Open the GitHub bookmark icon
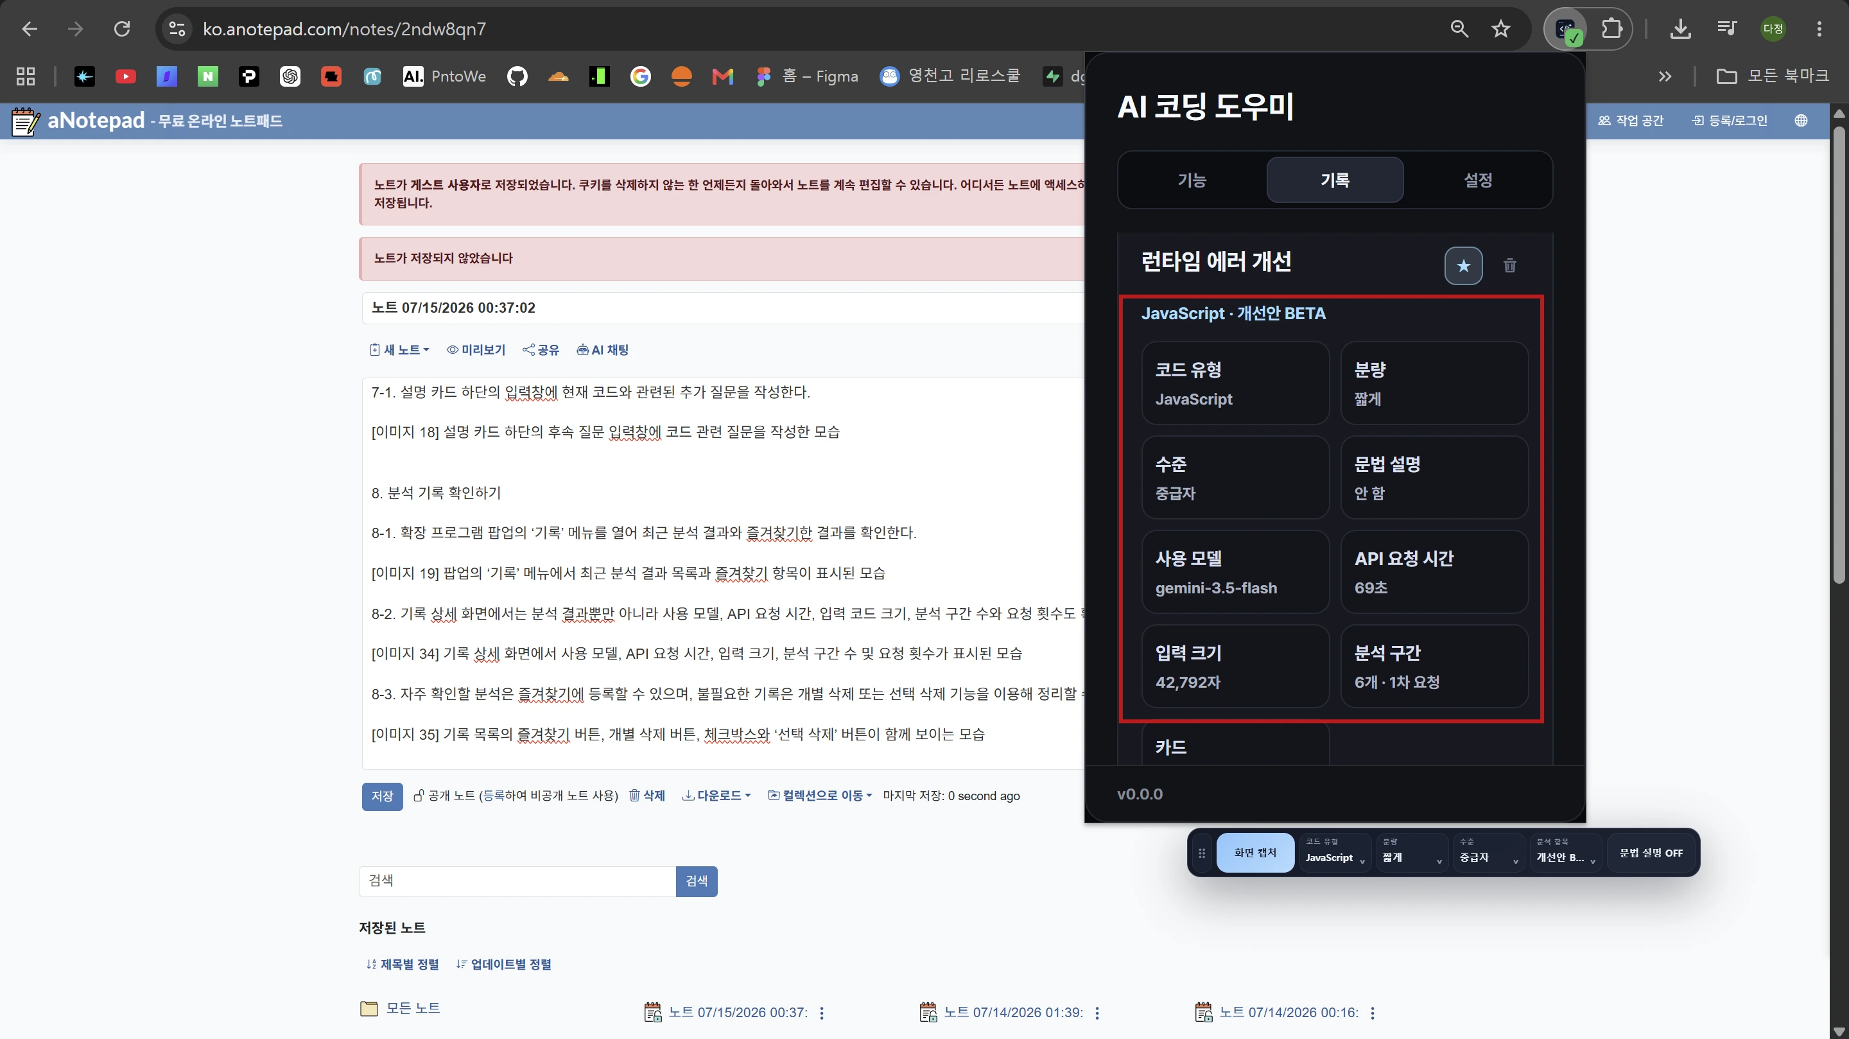The width and height of the screenshot is (1849, 1039). point(517,76)
